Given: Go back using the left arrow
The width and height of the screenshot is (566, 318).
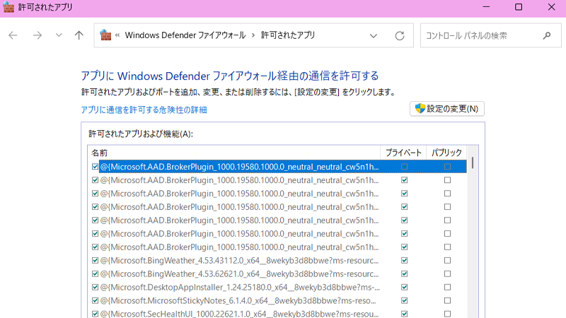Looking at the screenshot, I should (13, 35).
